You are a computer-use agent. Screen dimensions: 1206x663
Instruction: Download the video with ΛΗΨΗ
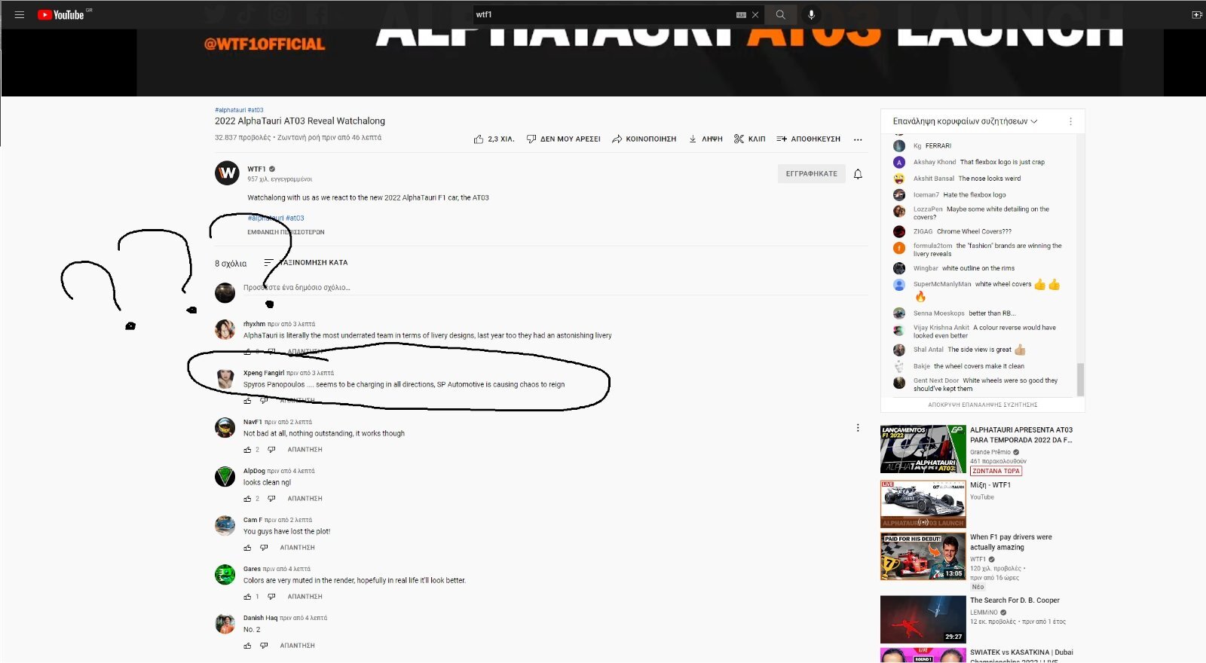click(706, 139)
